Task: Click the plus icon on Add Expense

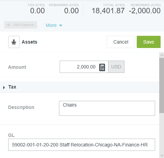Action: [9, 25]
